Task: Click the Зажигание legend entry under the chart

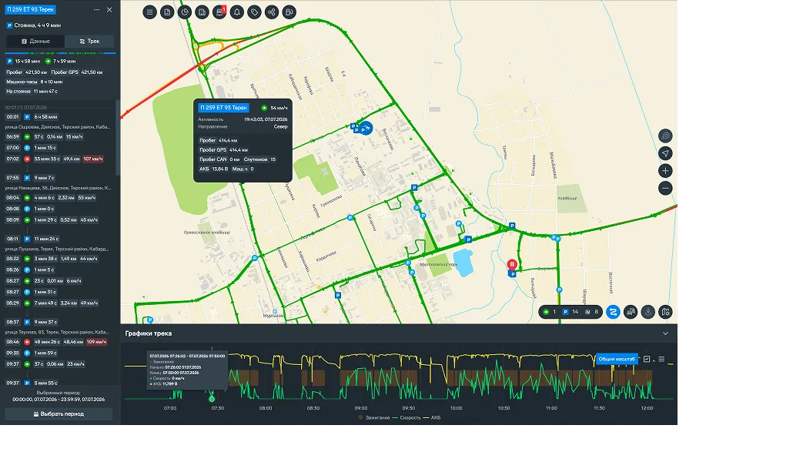Action: pos(374,418)
